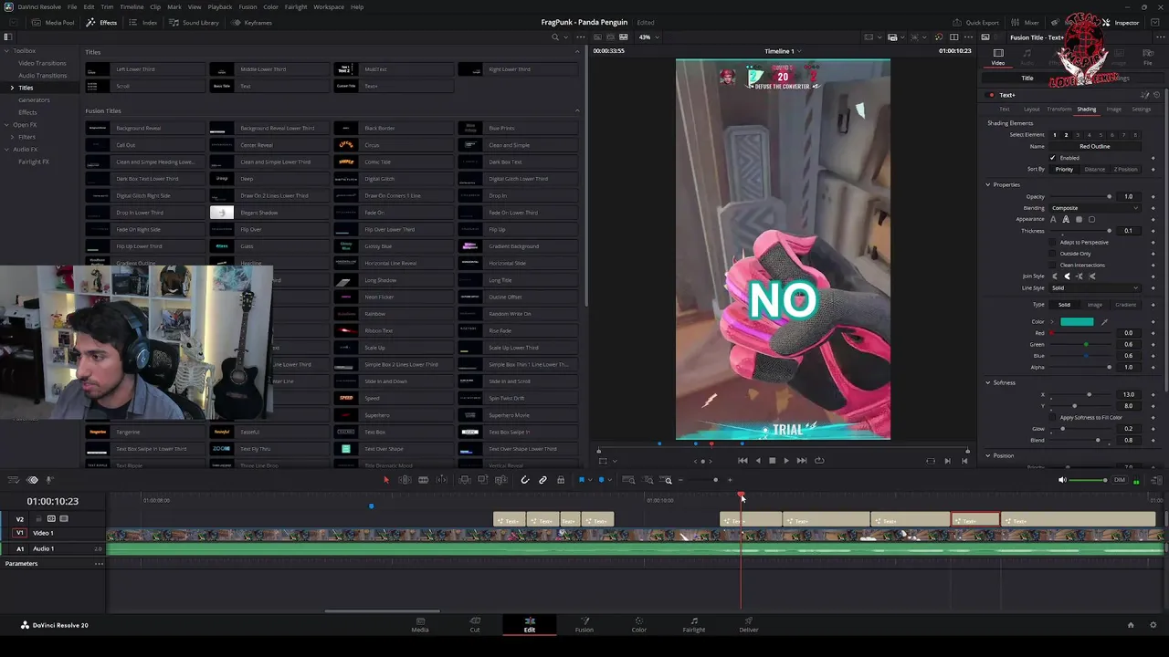Pick color with the eyedropper beside Color swatch
The image size is (1169, 657).
click(1104, 321)
